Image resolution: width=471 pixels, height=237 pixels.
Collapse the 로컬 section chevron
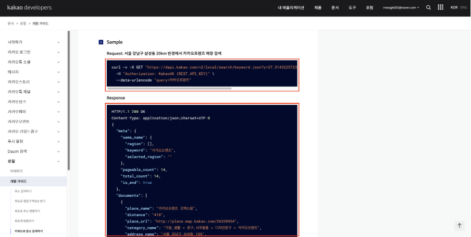(x=58, y=161)
